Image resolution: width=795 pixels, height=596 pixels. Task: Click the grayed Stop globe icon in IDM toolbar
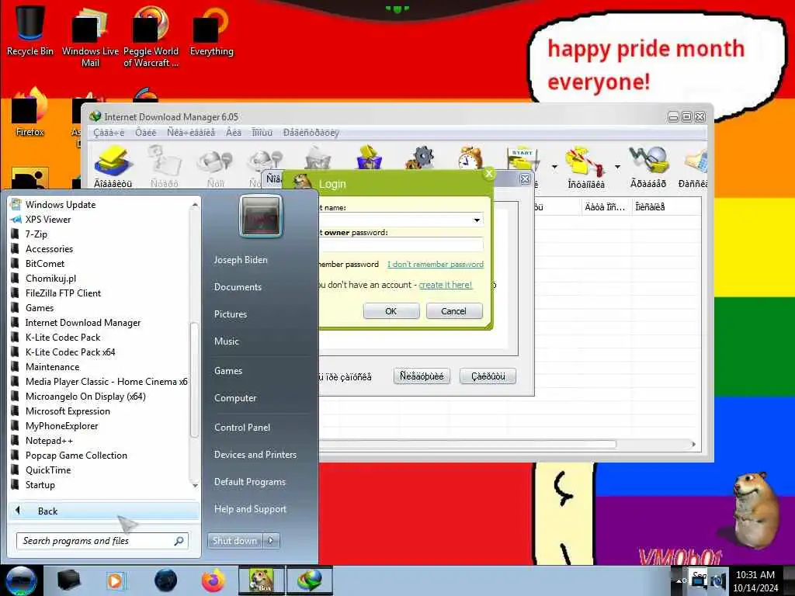pos(215,162)
